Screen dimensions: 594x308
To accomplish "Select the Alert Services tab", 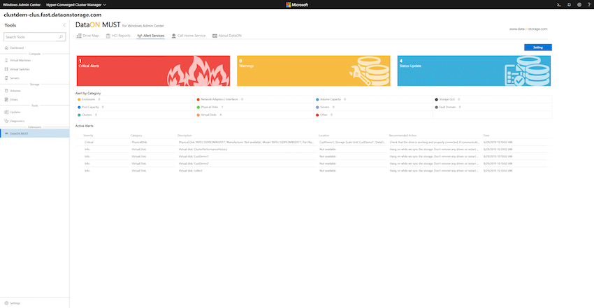I will point(151,36).
